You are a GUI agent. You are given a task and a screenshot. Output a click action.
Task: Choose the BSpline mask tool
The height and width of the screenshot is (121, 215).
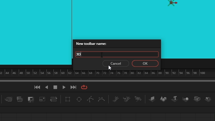coord(101,99)
